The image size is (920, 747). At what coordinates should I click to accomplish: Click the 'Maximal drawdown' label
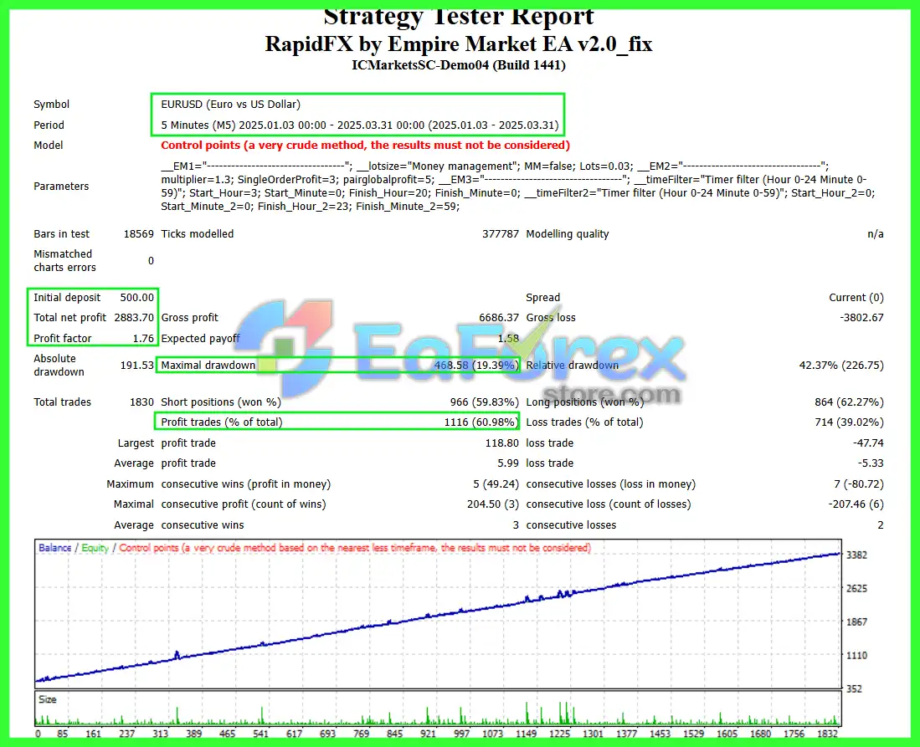(208, 366)
